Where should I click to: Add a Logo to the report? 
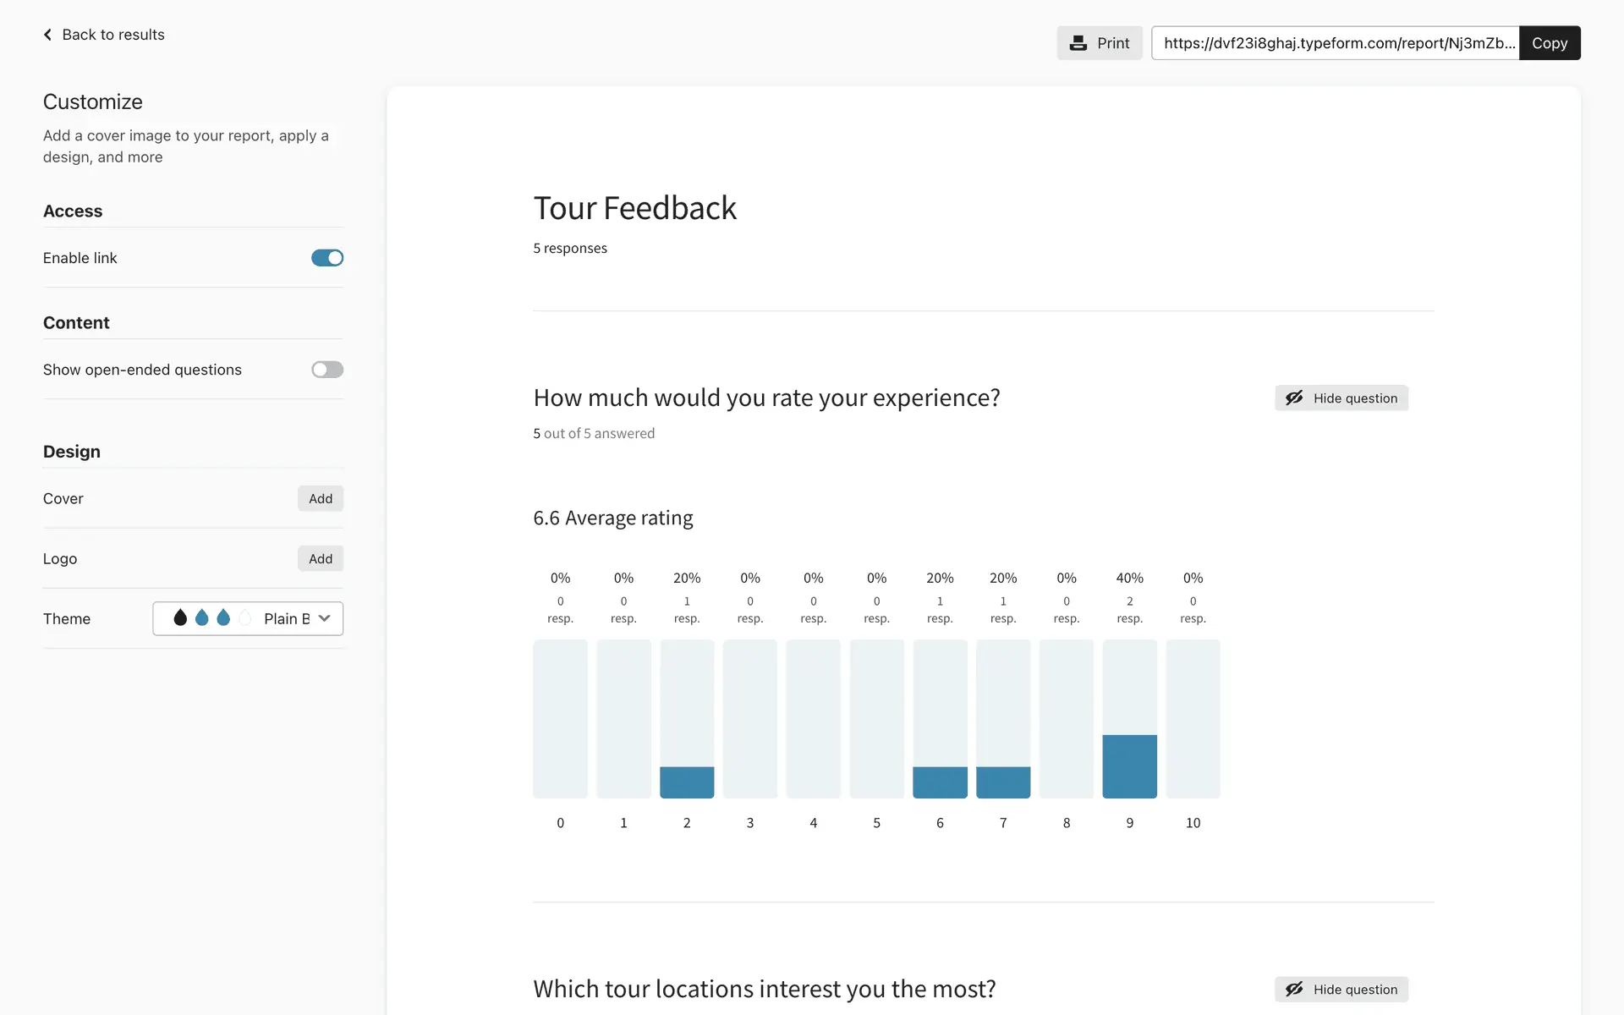(321, 559)
